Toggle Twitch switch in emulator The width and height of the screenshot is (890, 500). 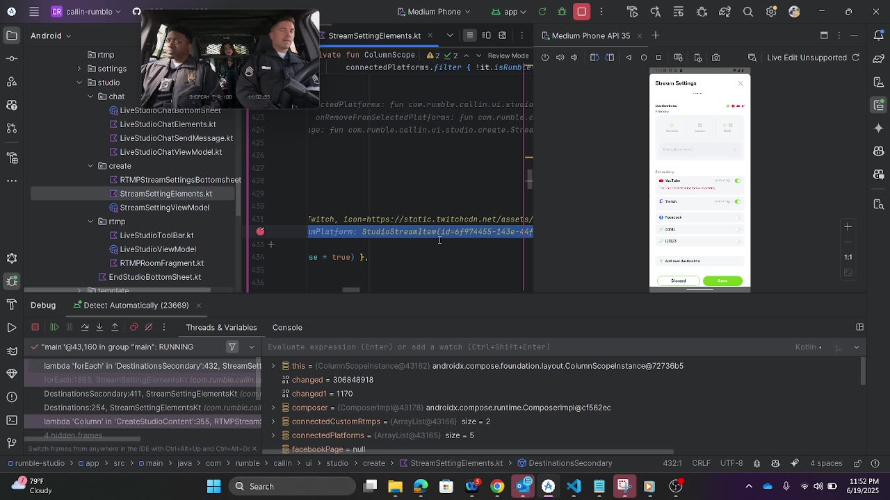737,201
